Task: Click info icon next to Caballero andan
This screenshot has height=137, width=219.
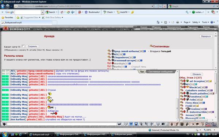Action: coord(212,91)
